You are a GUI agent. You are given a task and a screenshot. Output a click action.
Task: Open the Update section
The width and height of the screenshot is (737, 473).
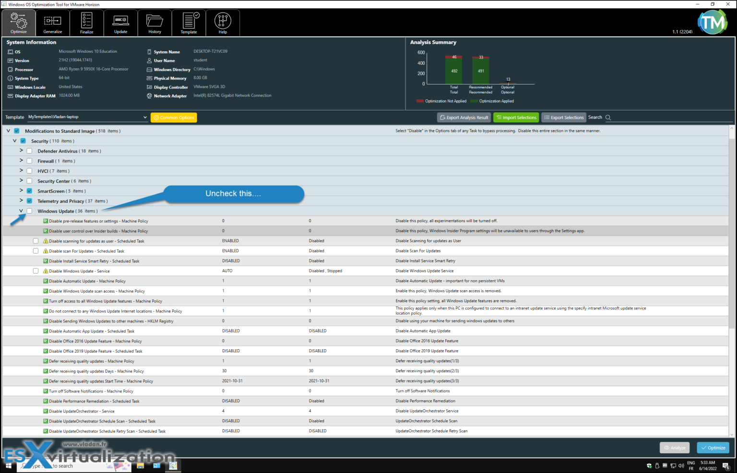(x=120, y=22)
